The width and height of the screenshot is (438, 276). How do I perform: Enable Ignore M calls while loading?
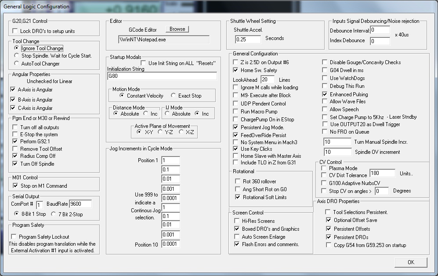point(235,87)
